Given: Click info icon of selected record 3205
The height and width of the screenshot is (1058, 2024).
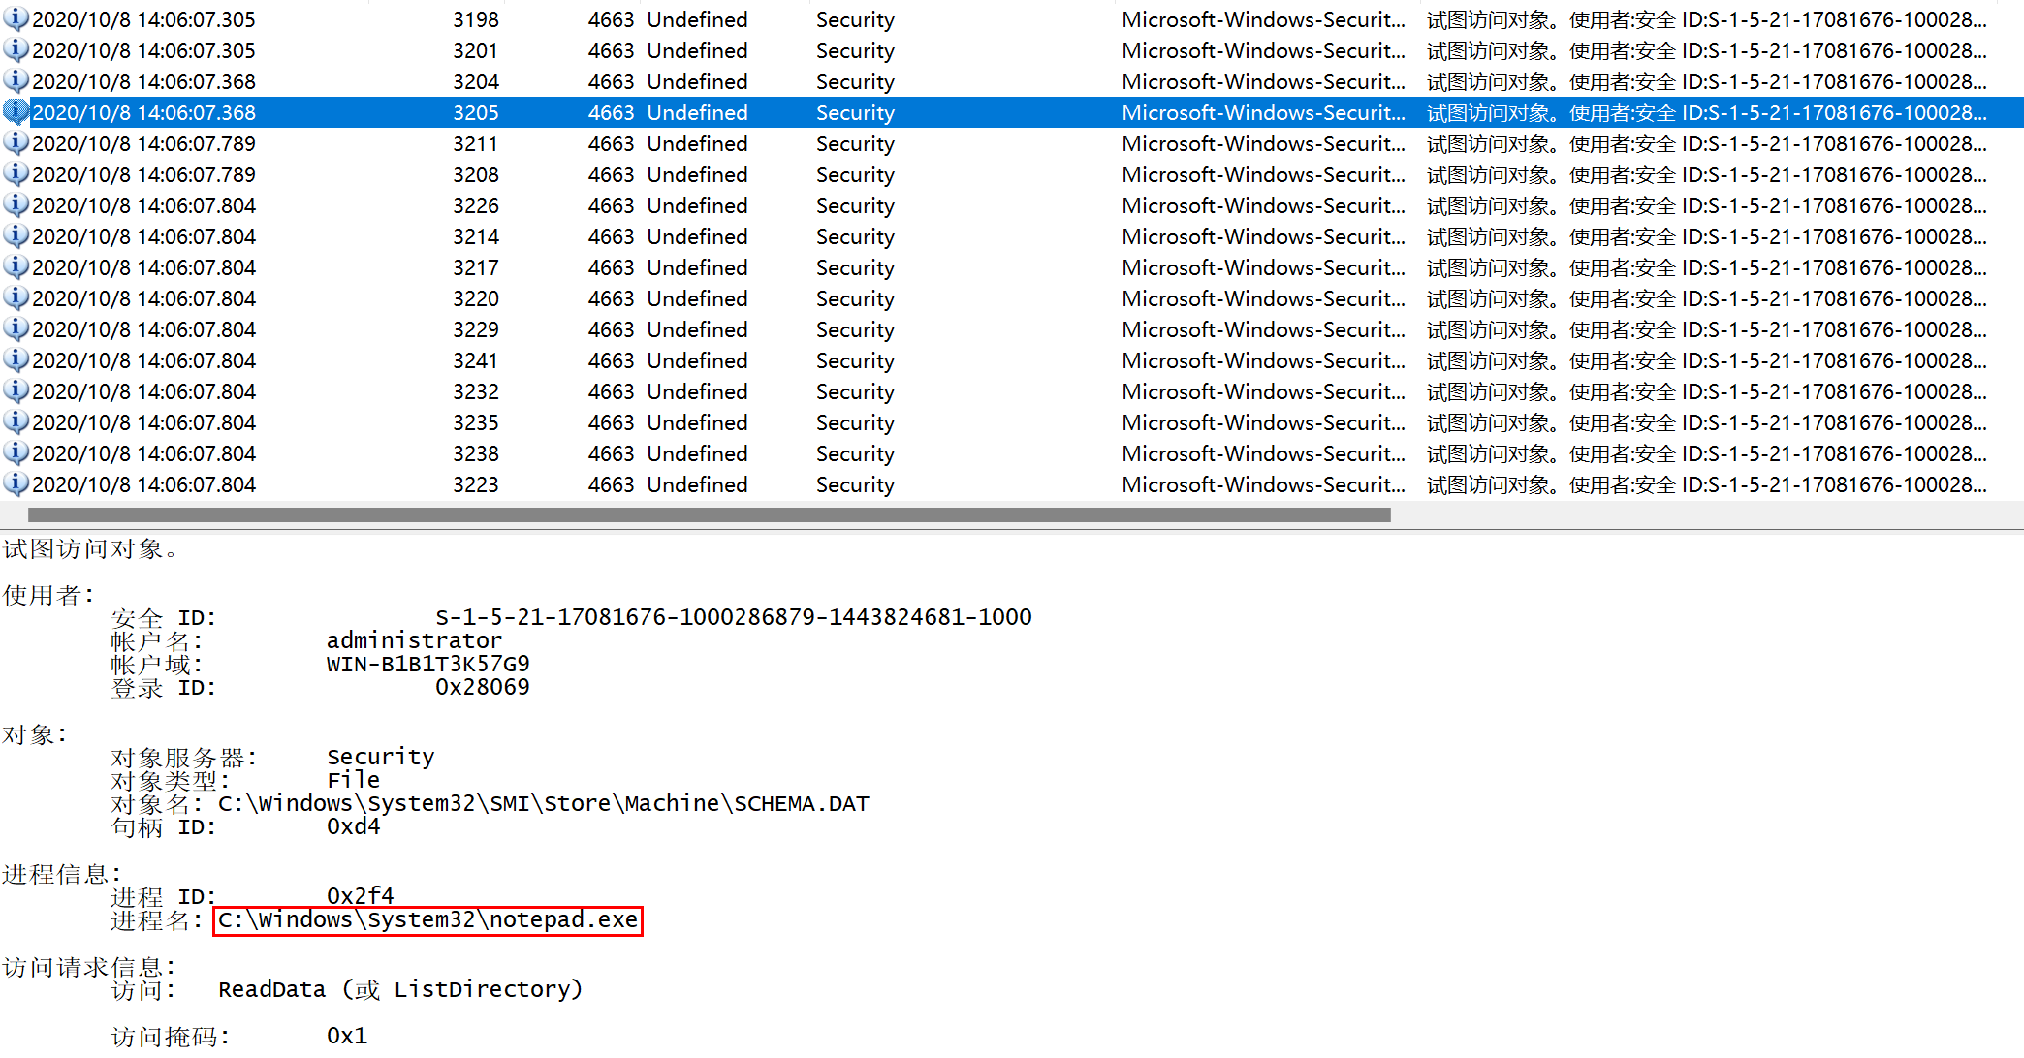Looking at the screenshot, I should click(x=15, y=112).
